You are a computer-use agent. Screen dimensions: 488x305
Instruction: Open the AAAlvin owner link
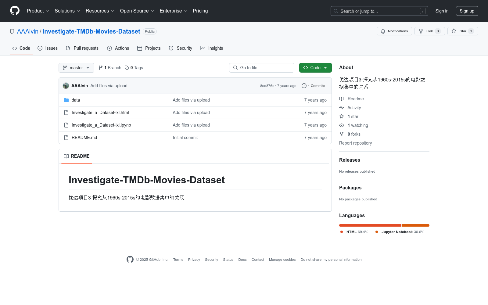[x=28, y=31]
